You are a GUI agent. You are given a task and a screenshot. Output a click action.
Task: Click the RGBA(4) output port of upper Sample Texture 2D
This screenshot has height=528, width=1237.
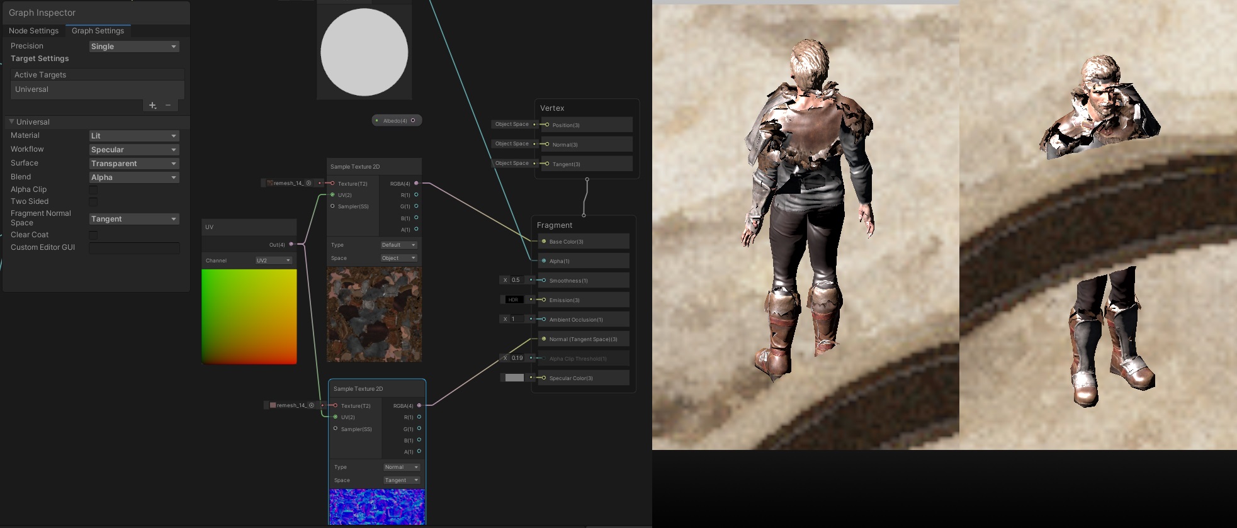click(x=416, y=183)
